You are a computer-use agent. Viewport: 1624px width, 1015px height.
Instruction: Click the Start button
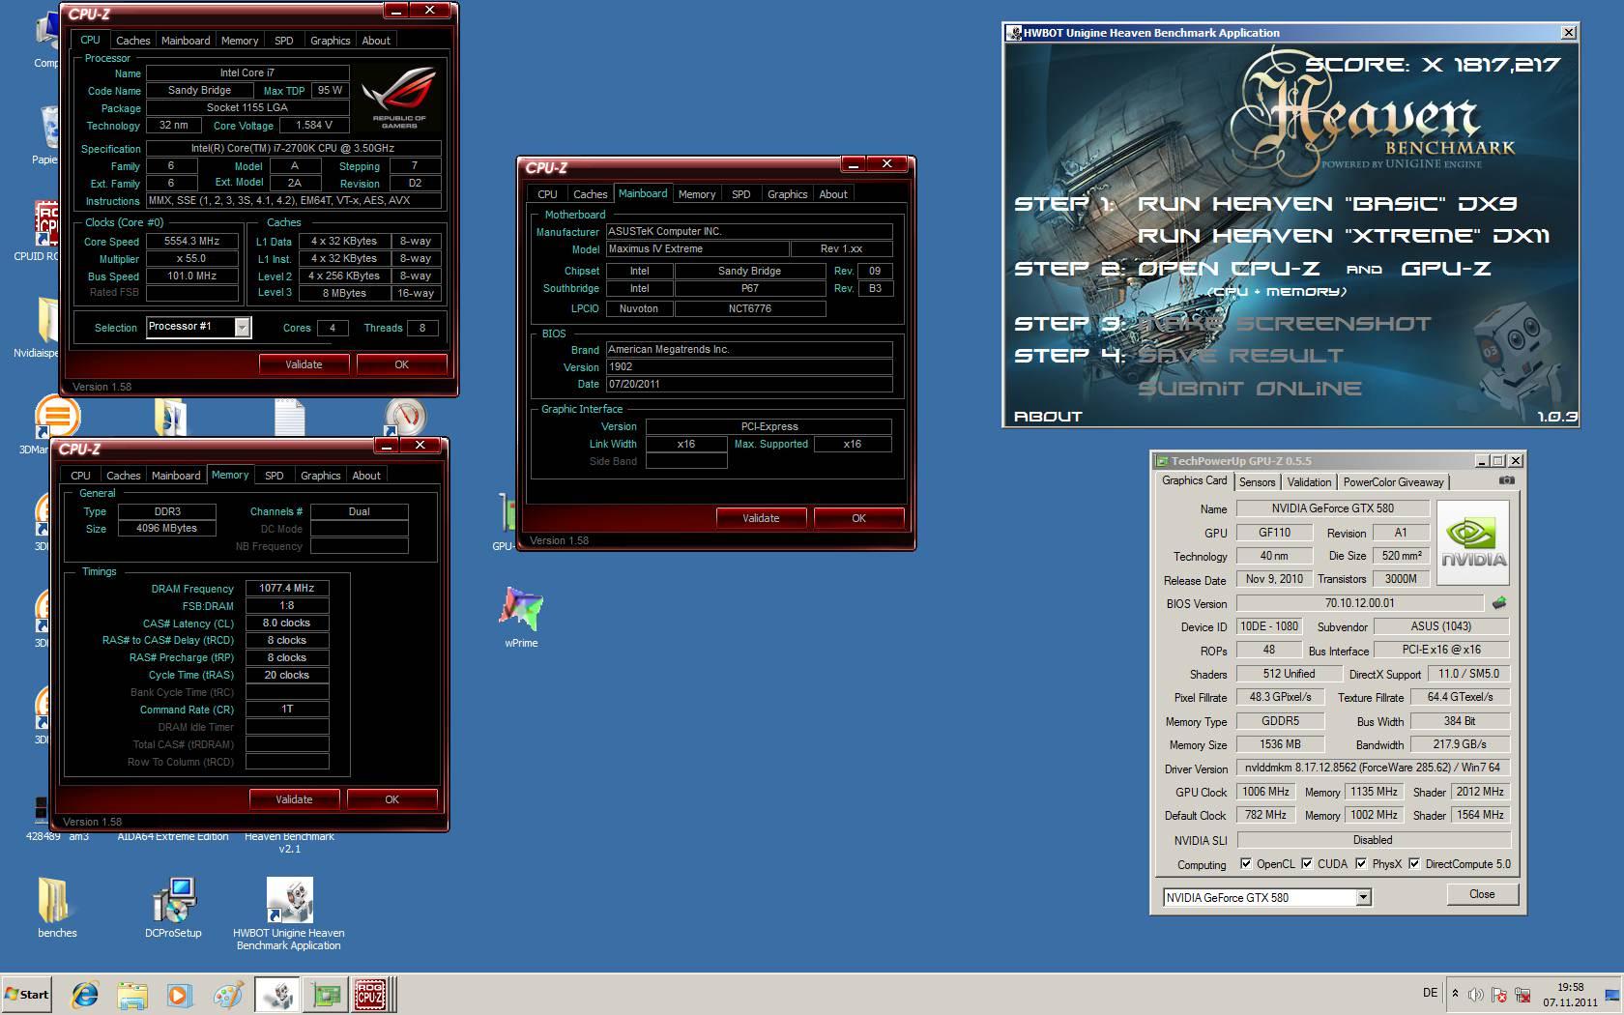[26, 995]
